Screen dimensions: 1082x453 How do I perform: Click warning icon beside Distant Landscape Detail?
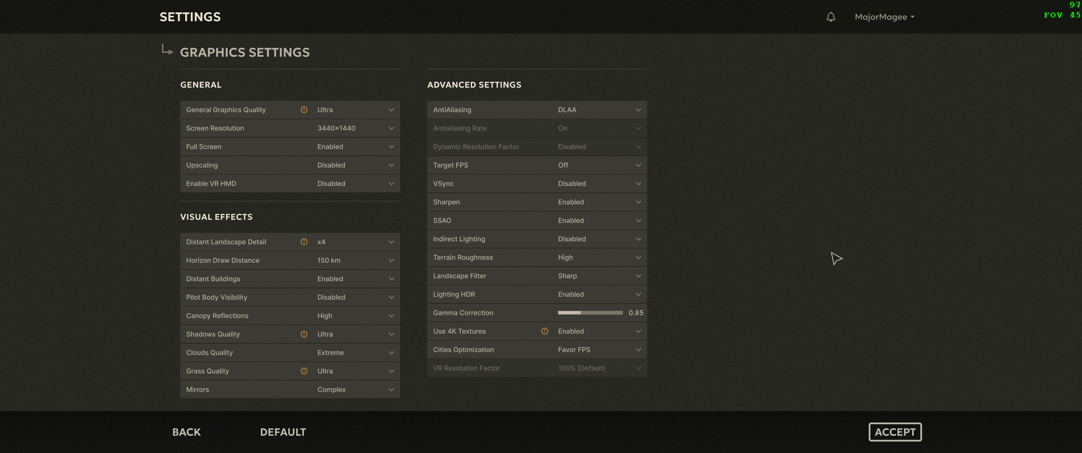pyautogui.click(x=304, y=242)
